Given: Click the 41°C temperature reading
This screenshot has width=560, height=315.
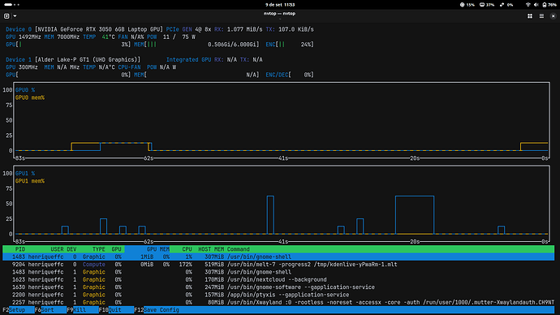Looking at the screenshot, I should coord(108,37).
